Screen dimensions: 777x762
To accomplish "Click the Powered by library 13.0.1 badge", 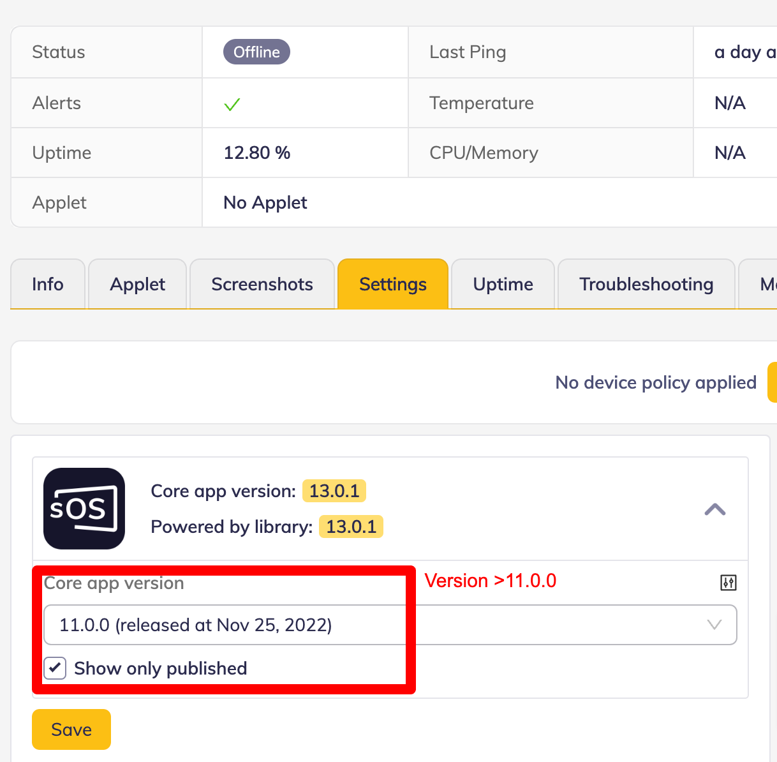I will click(351, 527).
